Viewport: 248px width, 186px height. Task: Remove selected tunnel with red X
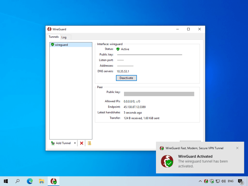[82, 143]
